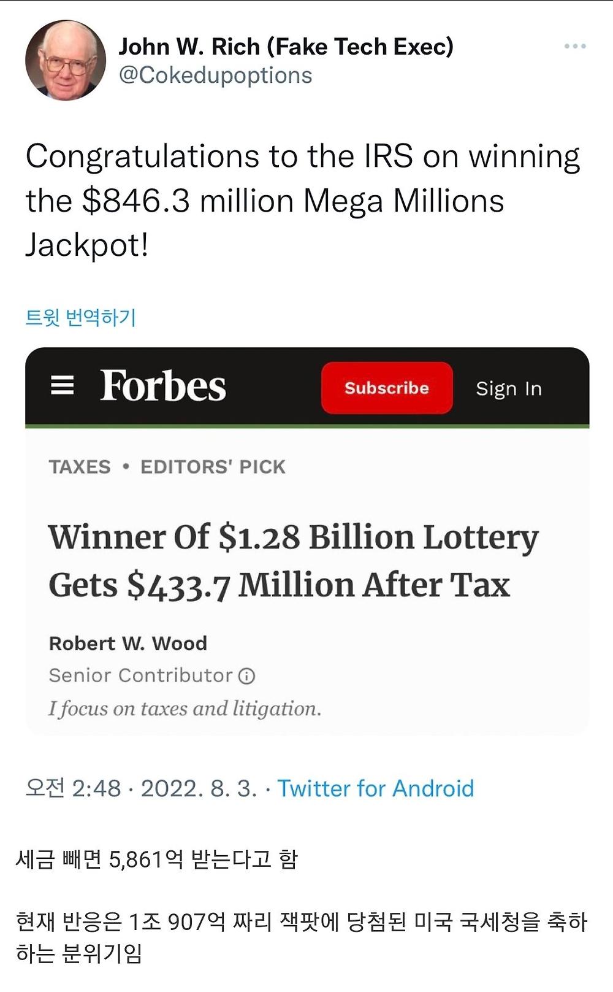Select the EDITORS' PICK label
This screenshot has width=613, height=992.
tap(213, 467)
